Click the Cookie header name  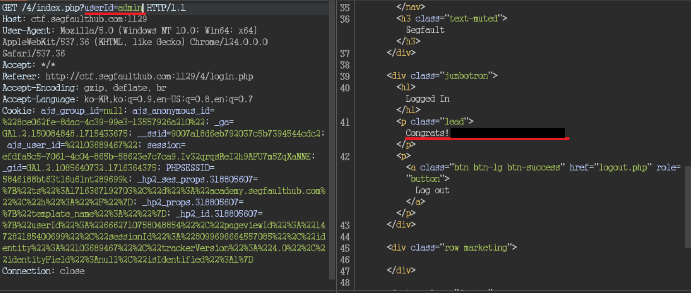tap(17, 111)
